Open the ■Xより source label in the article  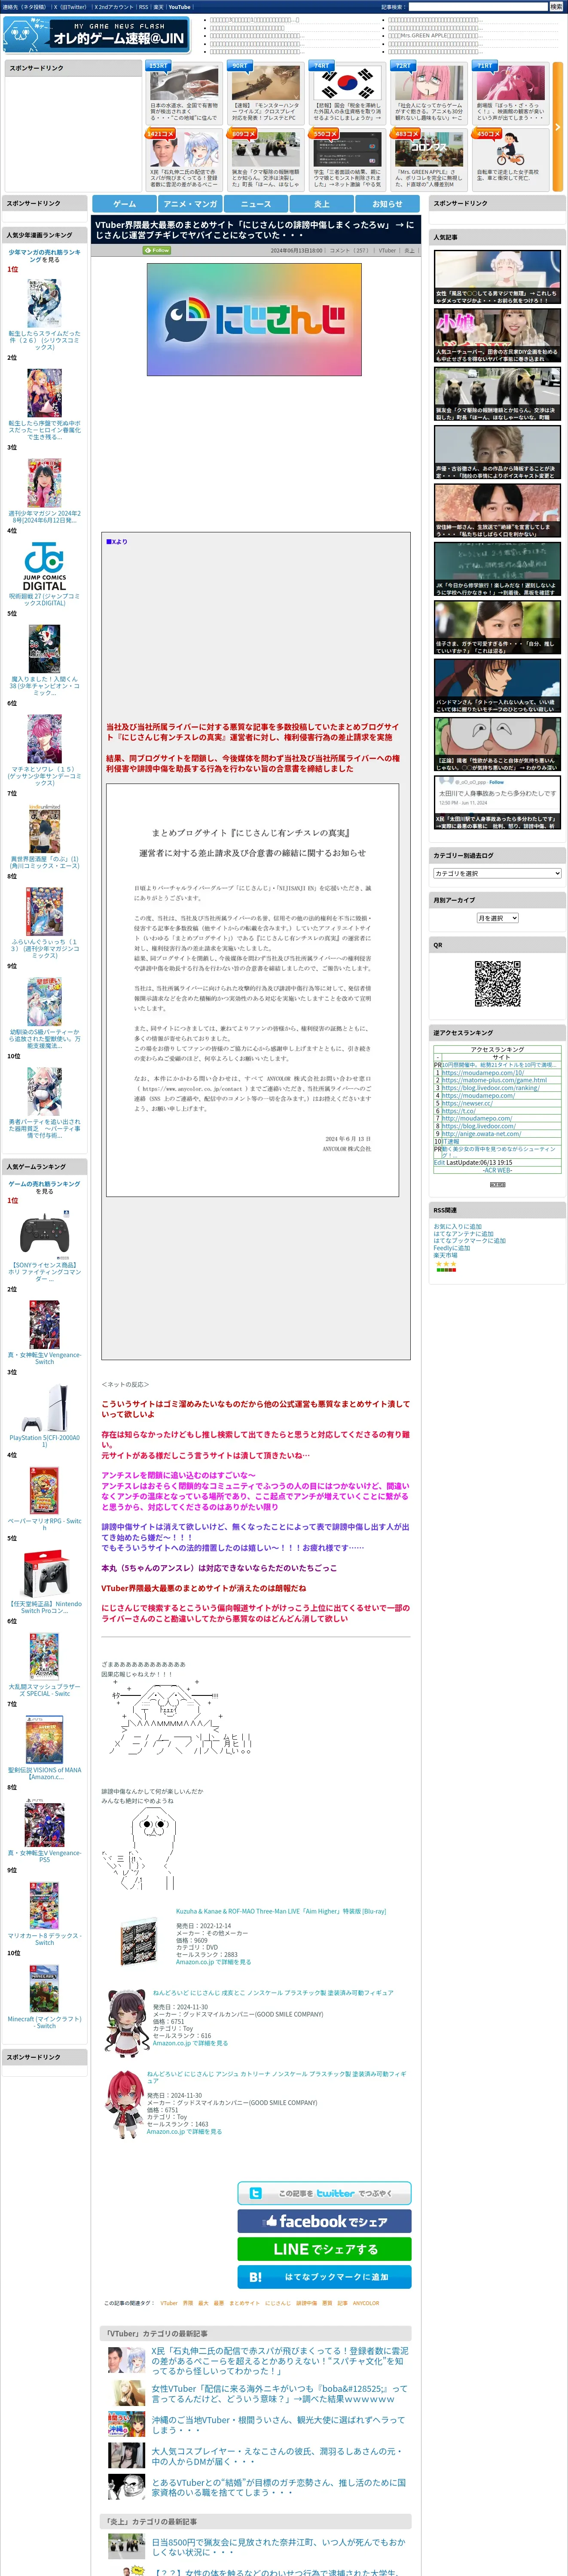tap(117, 542)
